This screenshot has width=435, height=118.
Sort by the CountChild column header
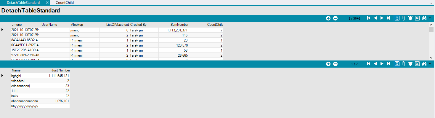[x=215, y=25]
